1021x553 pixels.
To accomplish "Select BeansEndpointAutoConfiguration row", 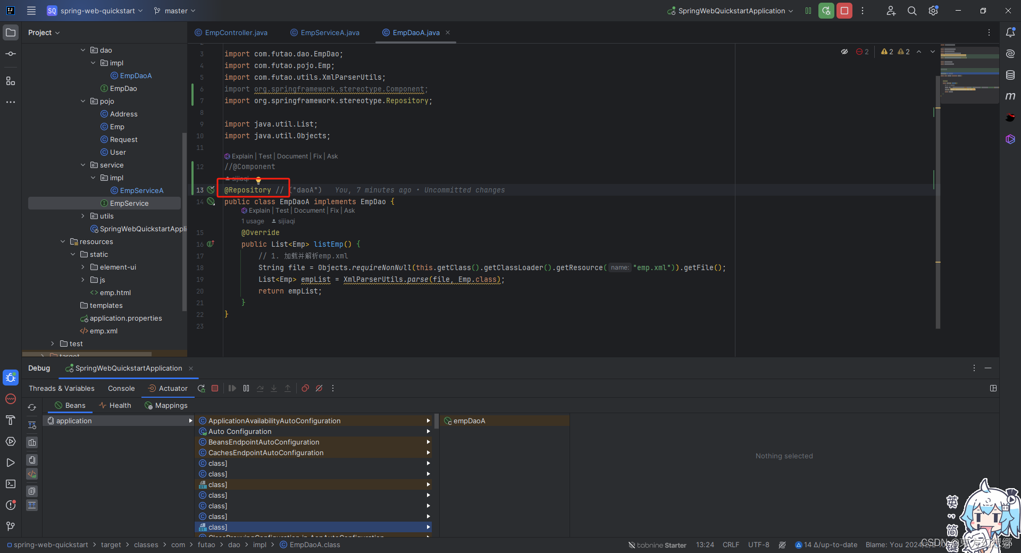I will 314,442.
